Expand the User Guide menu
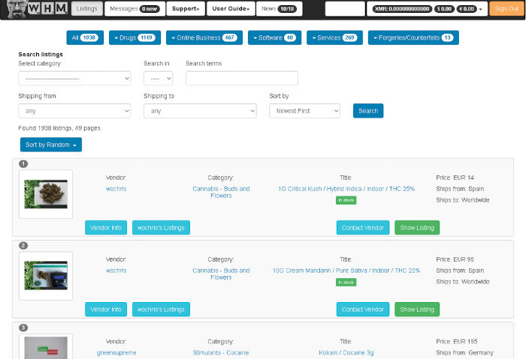Image resolution: width=526 pixels, height=359 pixels. pos(231,9)
